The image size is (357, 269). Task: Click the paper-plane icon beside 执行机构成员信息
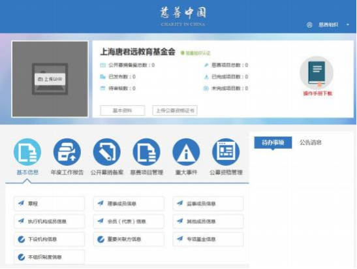[21, 221]
